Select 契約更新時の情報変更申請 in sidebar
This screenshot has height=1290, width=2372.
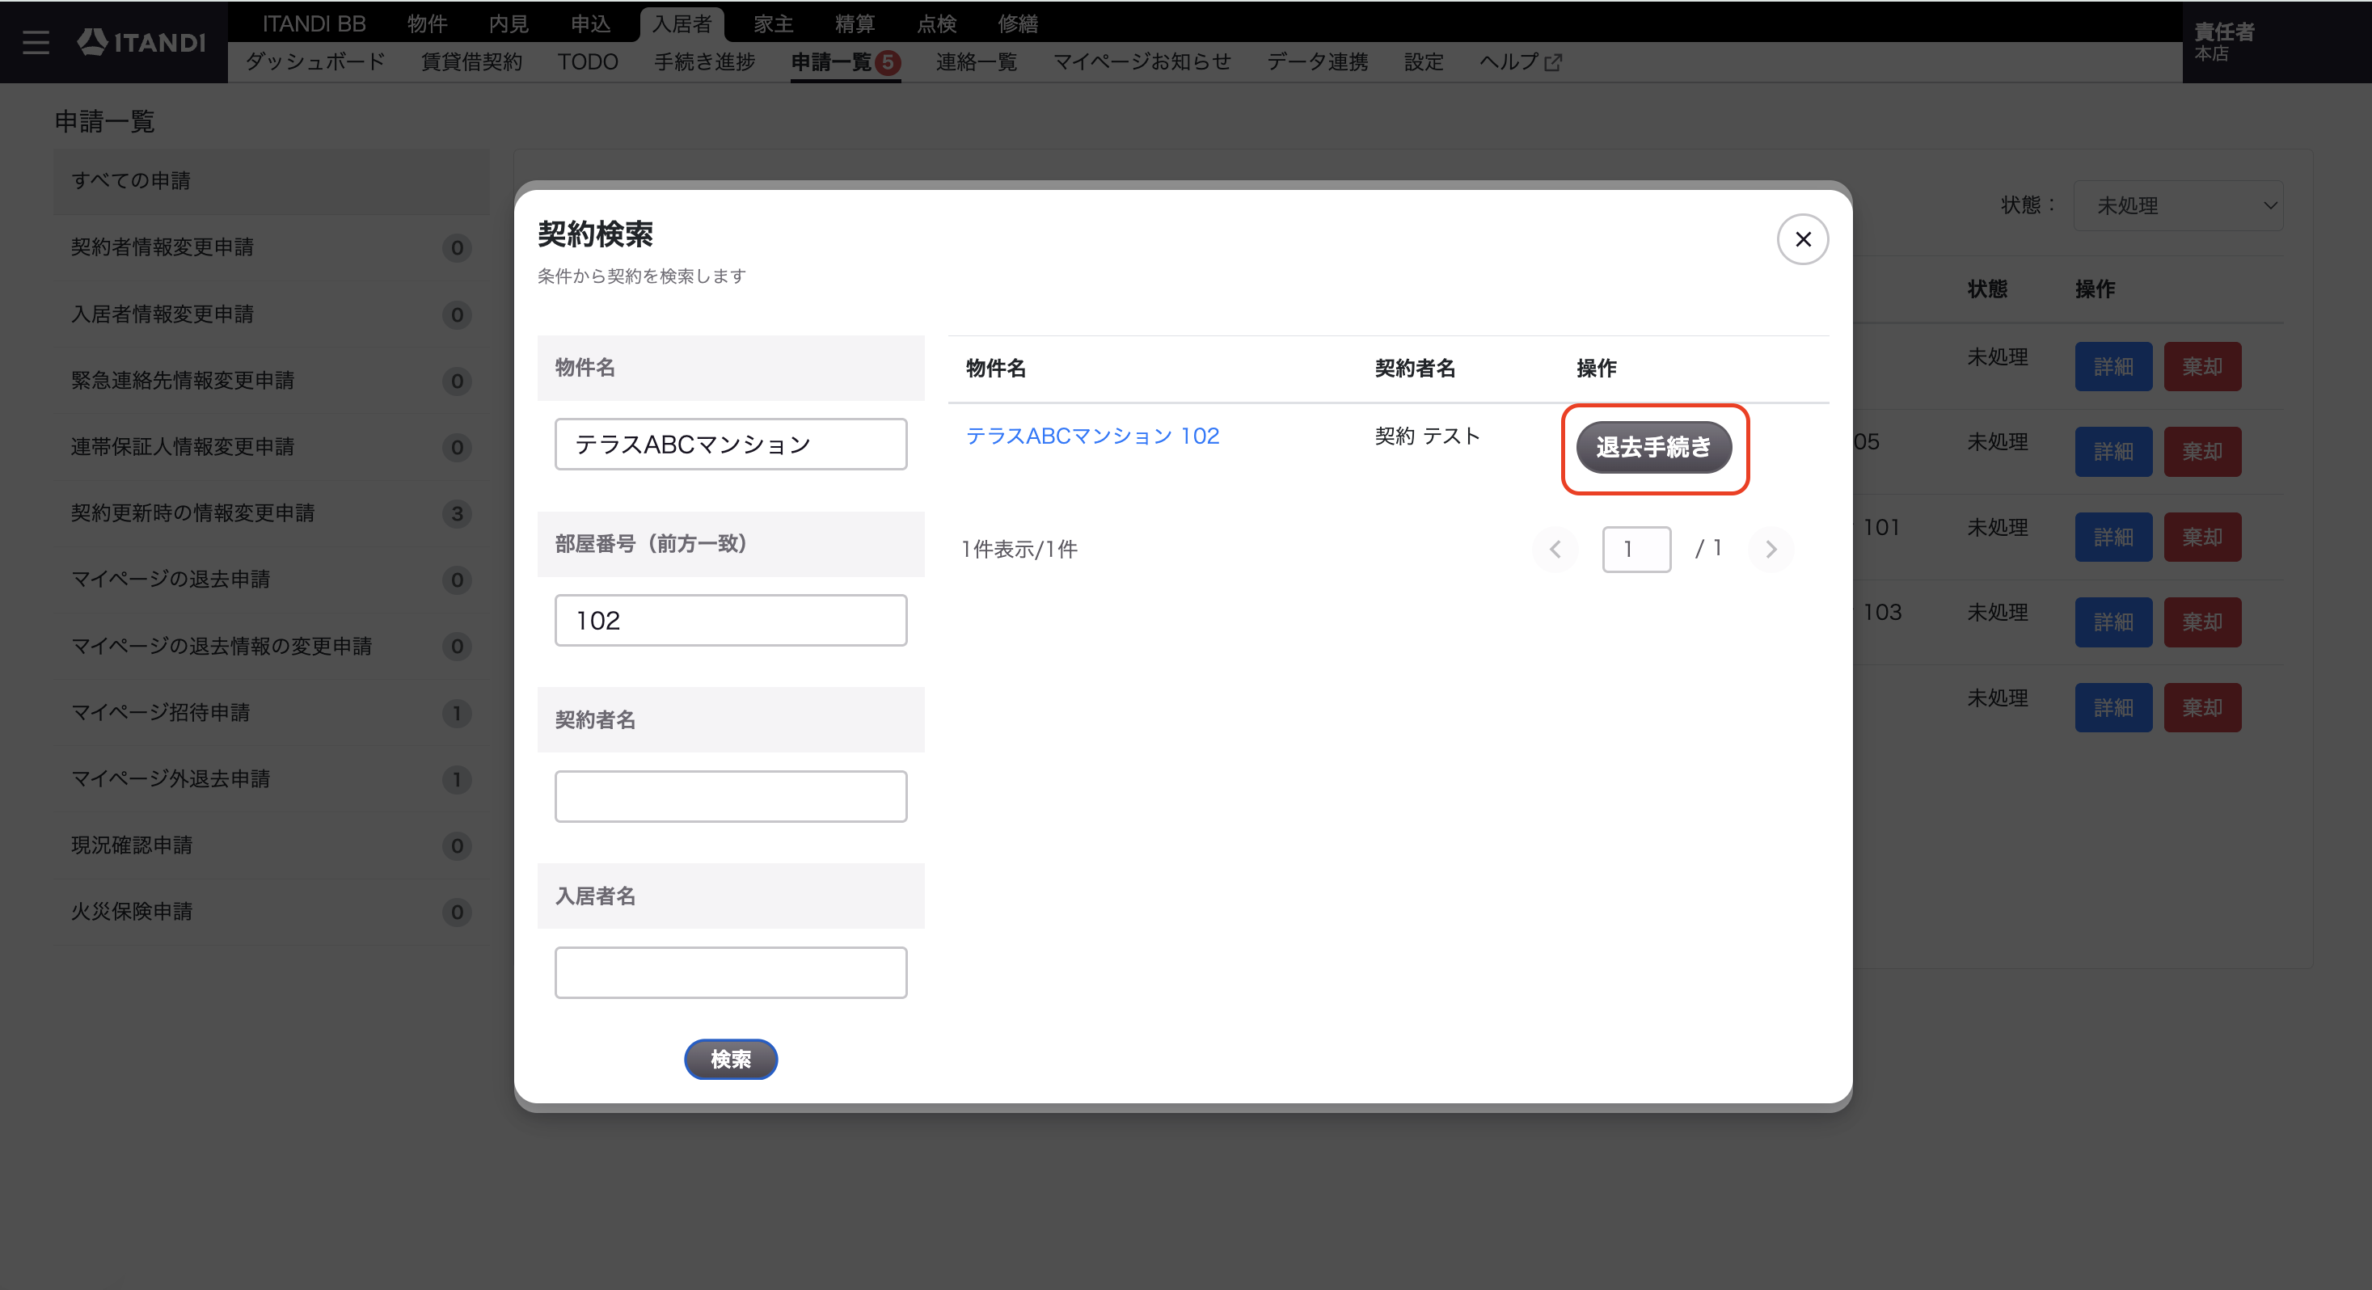(272, 514)
